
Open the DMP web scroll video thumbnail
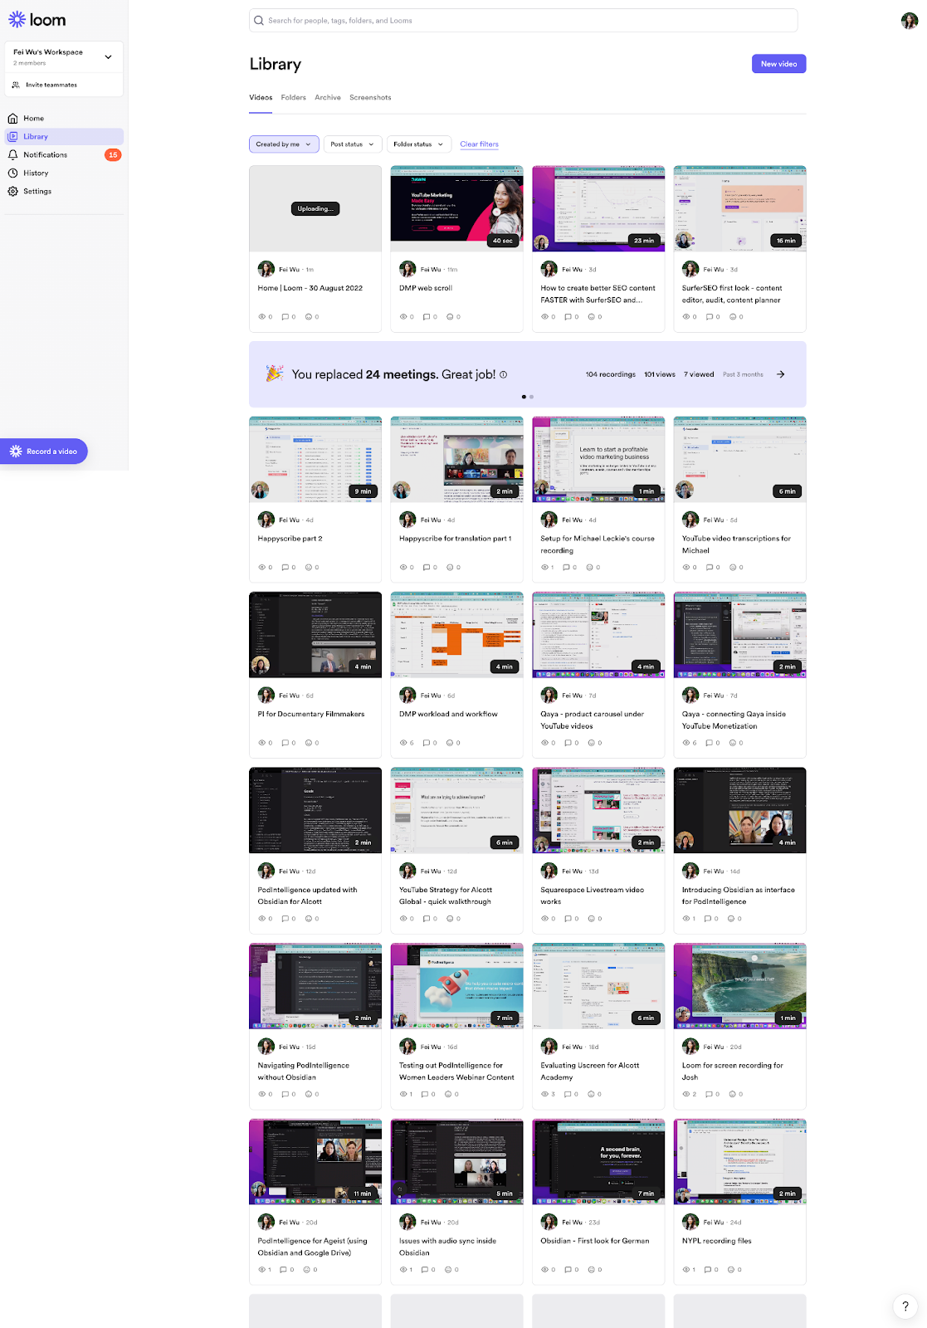(456, 208)
